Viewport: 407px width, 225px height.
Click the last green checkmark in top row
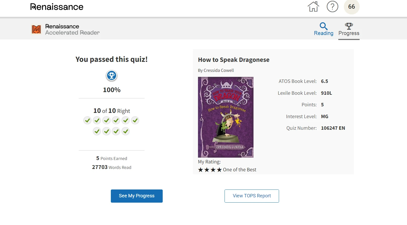tap(135, 121)
